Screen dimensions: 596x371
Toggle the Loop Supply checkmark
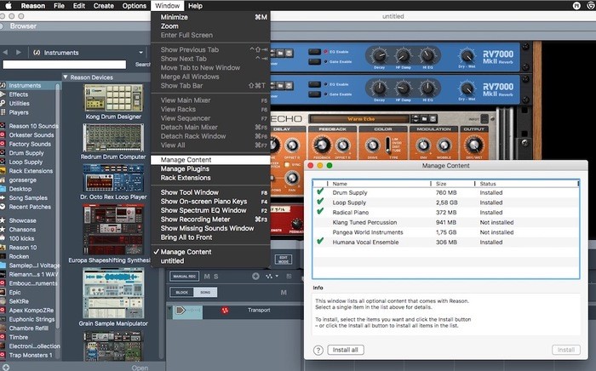pyautogui.click(x=320, y=202)
